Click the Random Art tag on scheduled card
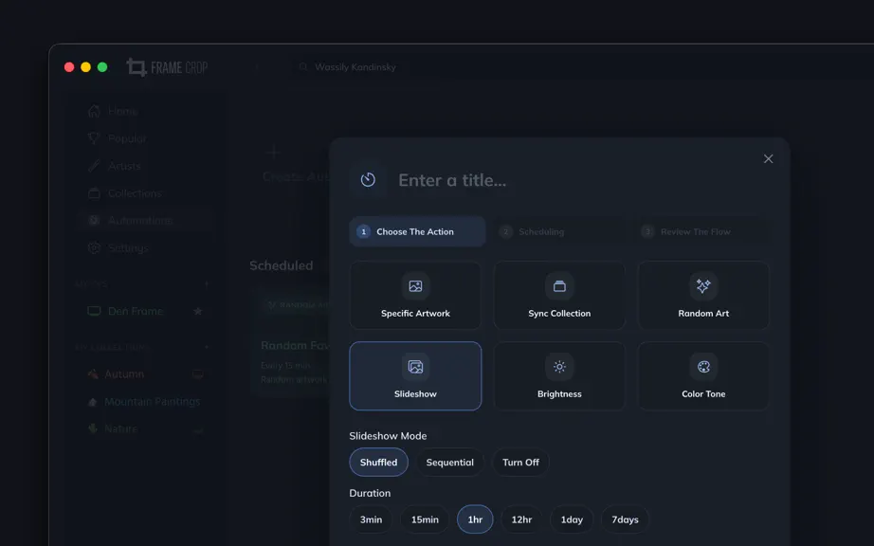874x546 pixels. point(297,305)
